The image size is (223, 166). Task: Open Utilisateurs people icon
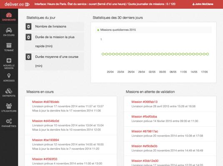pyautogui.click(x=9, y=106)
